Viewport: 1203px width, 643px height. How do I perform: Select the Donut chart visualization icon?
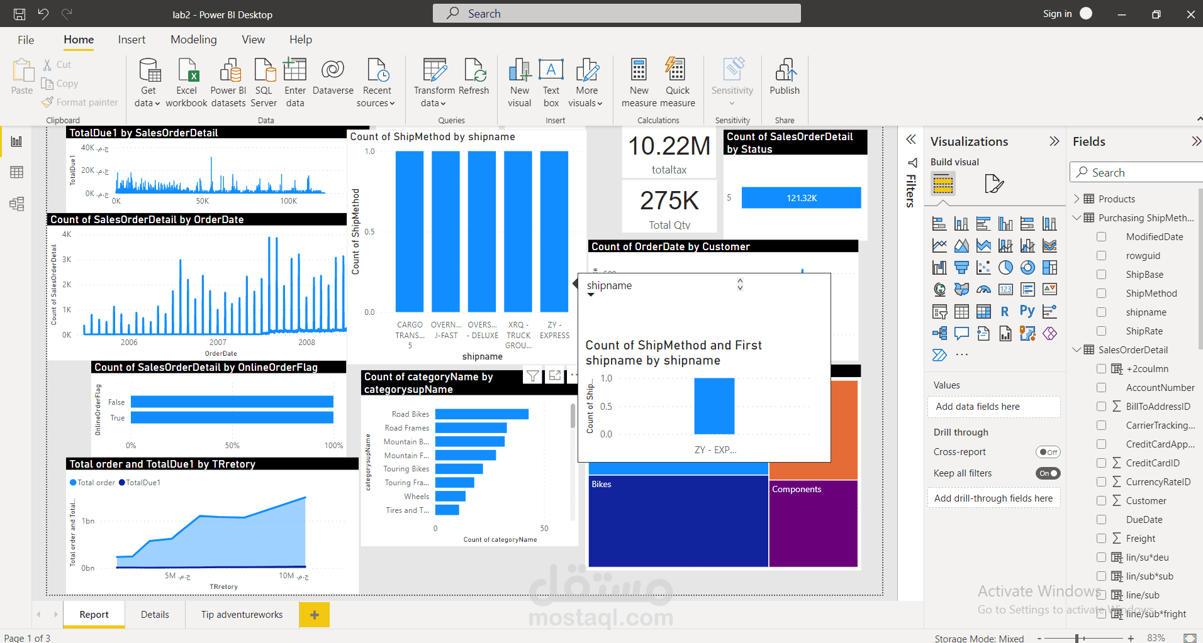tap(1027, 267)
